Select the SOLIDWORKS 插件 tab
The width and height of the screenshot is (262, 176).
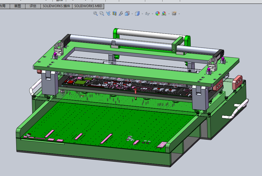coord(56,6)
